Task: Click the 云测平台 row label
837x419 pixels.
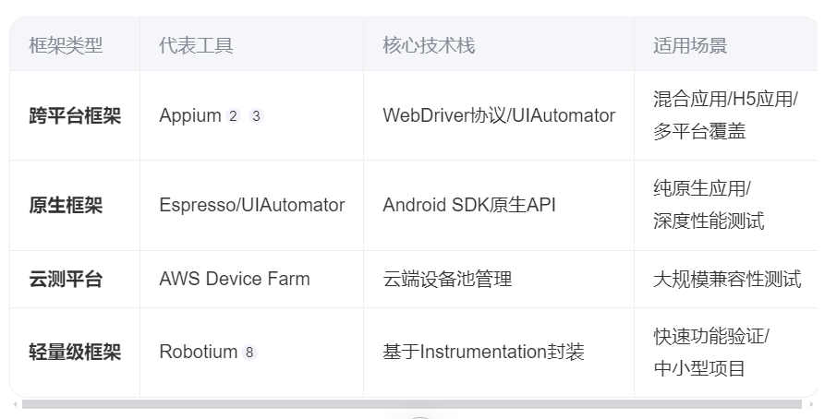Action: [66, 279]
